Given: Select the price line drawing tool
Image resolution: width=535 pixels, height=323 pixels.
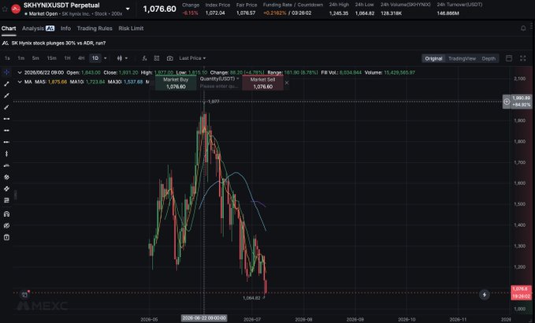Looking at the screenshot, I should [6, 165].
